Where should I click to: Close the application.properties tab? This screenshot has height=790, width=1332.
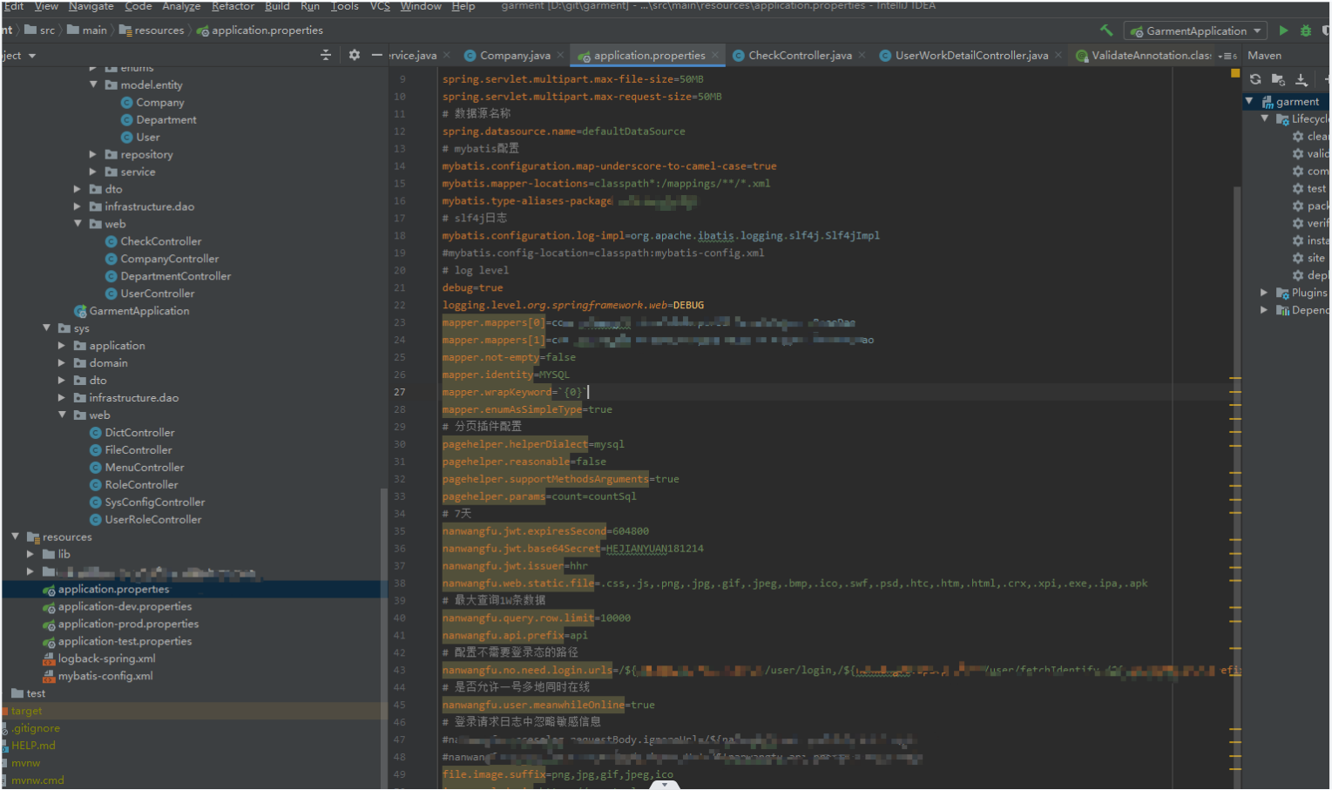click(715, 55)
